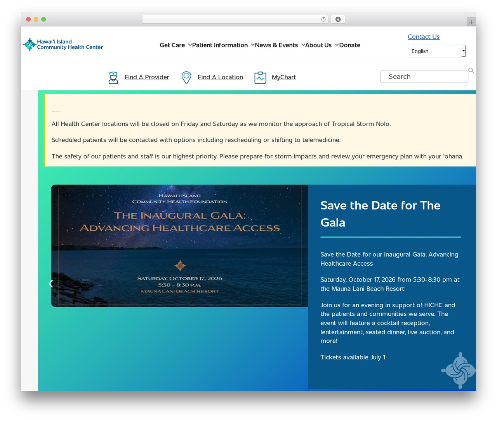Open the MyChart text link

tap(284, 77)
